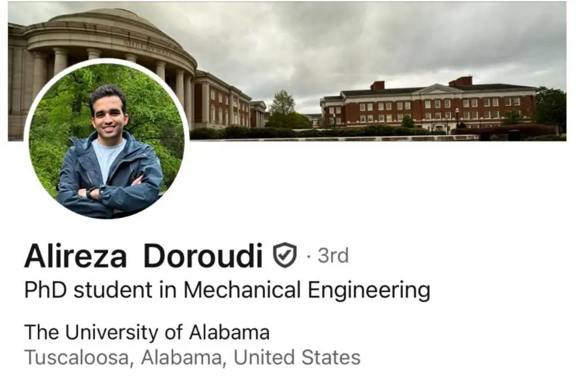Image resolution: width=576 pixels, height=382 pixels.
Task: Click the last name Doroudi
Action: click(x=203, y=256)
